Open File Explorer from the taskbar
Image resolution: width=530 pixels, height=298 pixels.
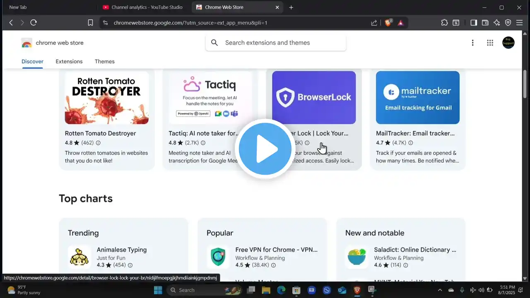[265, 290]
